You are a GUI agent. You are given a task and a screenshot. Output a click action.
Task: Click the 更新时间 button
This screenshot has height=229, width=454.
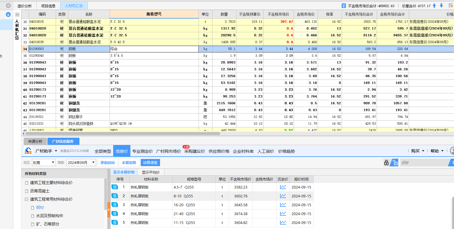coord(108,163)
